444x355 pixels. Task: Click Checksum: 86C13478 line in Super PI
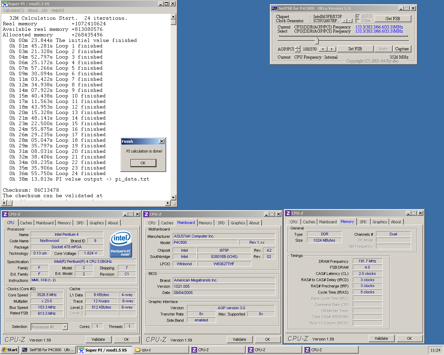click(31, 190)
